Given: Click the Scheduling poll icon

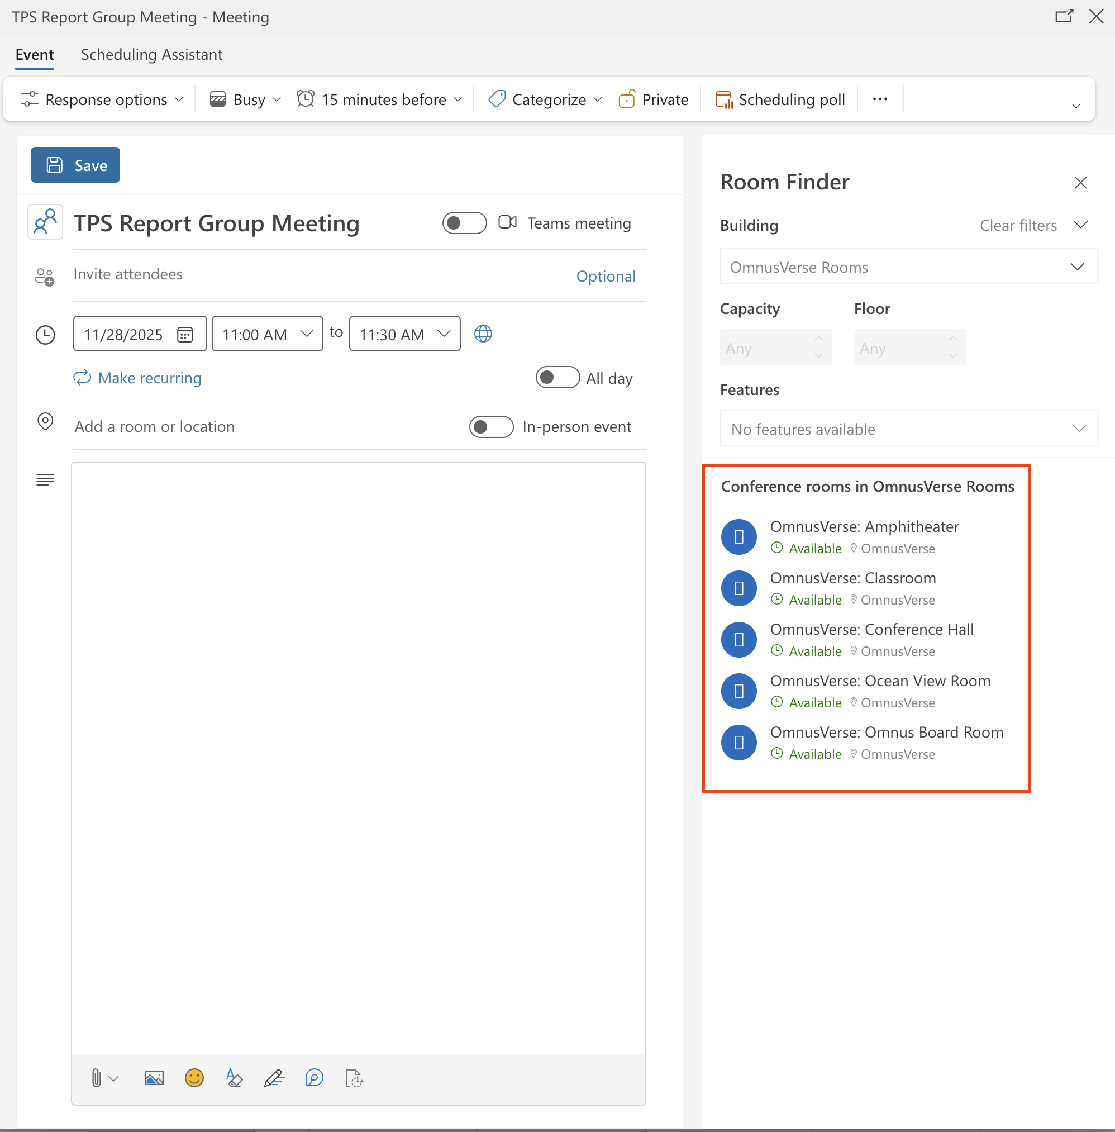Looking at the screenshot, I should pos(725,99).
